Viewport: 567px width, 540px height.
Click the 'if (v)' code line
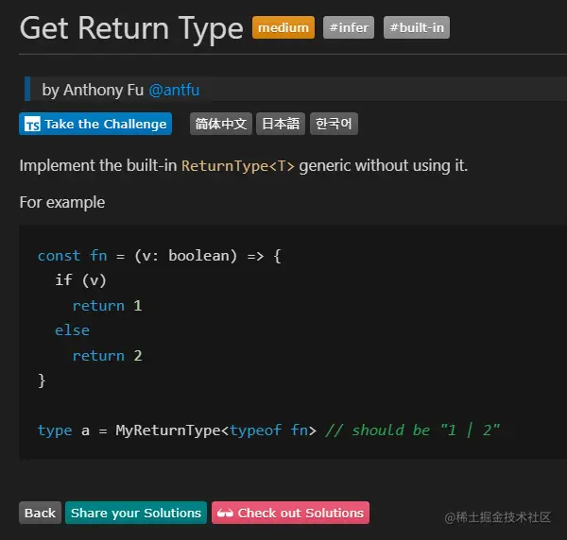click(x=80, y=280)
